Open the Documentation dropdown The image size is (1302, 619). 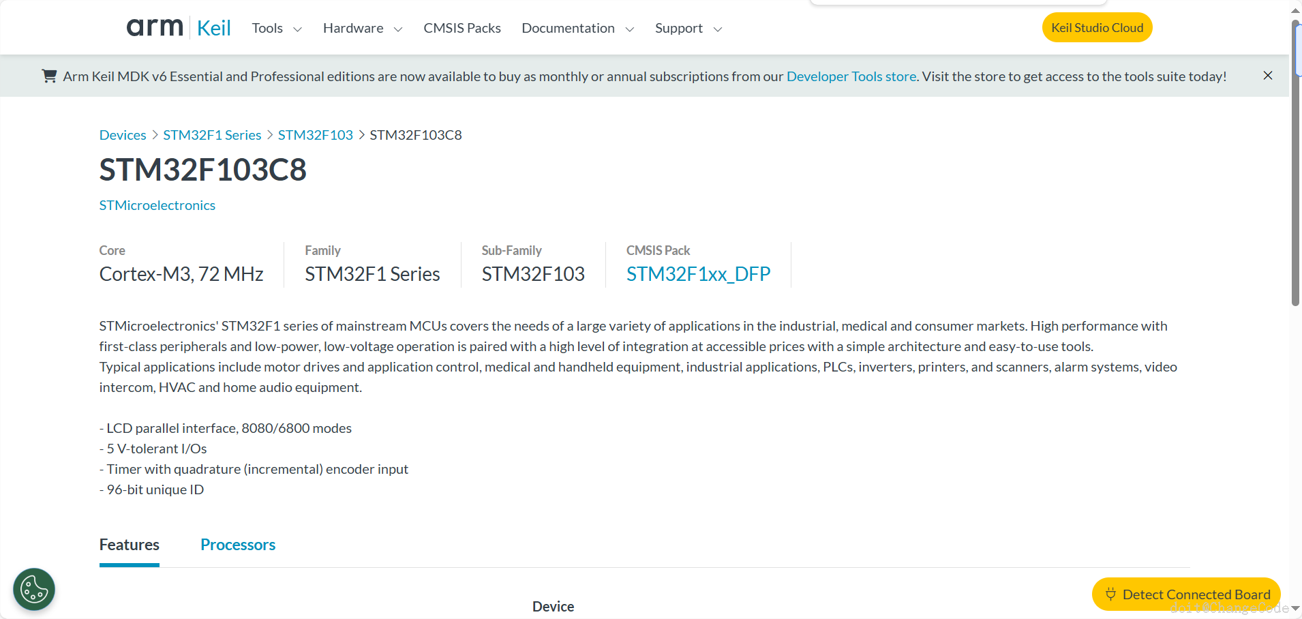tap(577, 29)
